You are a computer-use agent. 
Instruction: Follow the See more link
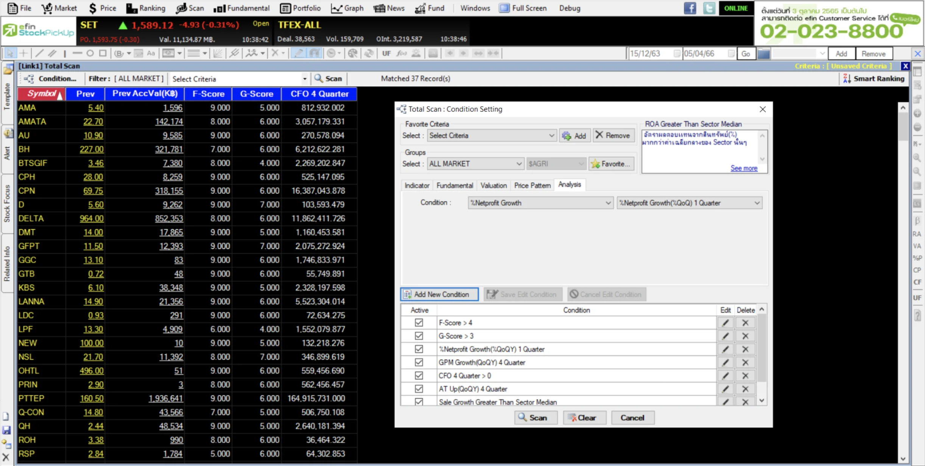point(744,168)
